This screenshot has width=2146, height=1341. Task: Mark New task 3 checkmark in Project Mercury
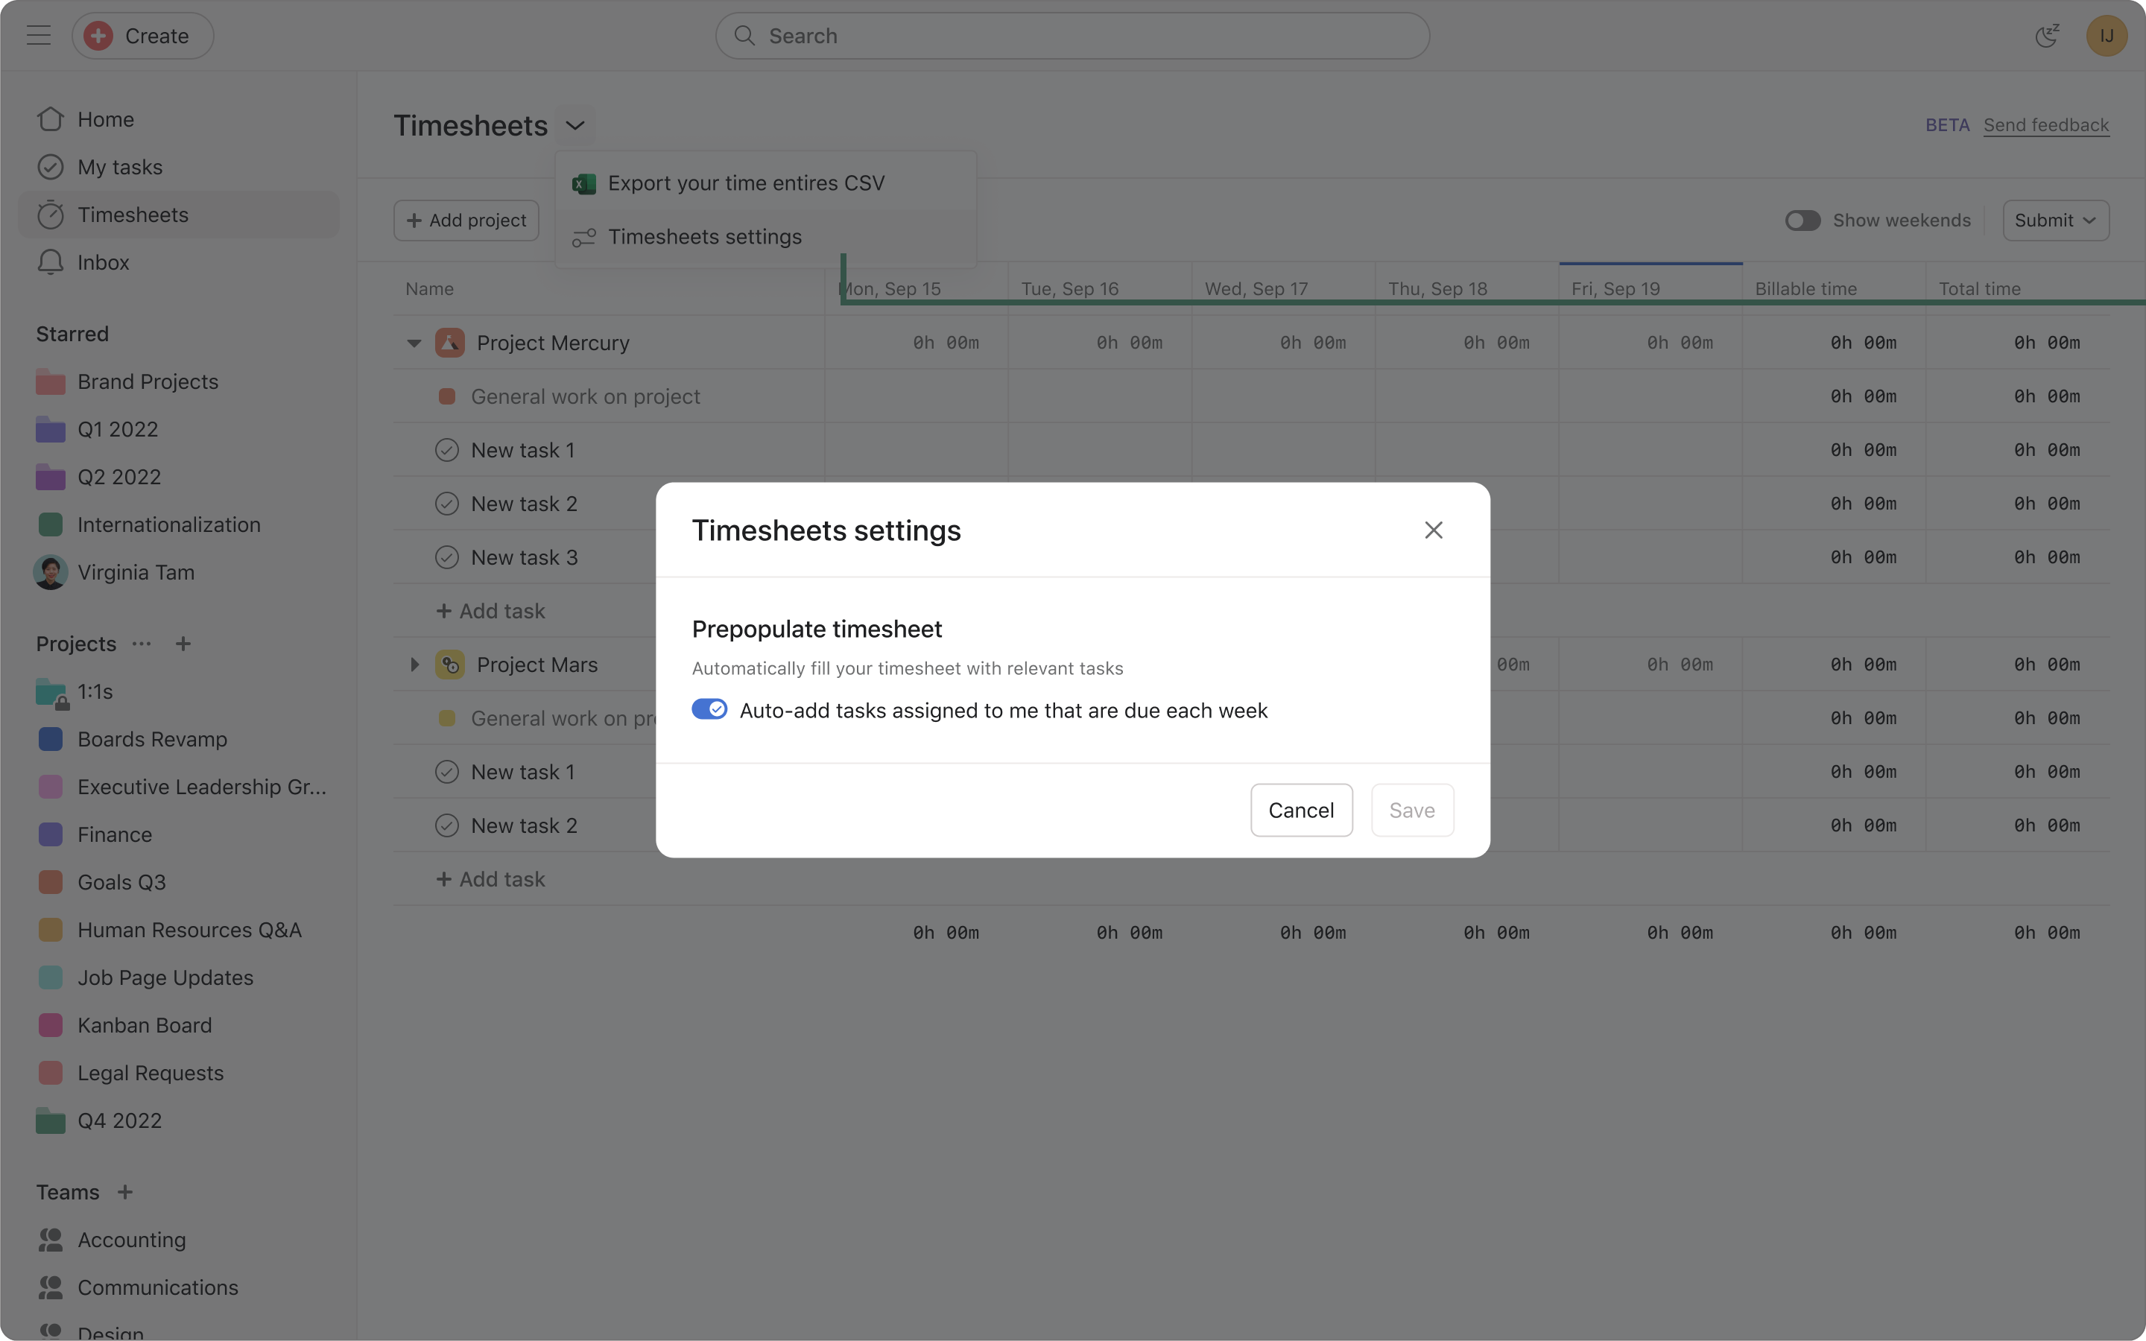pos(447,556)
